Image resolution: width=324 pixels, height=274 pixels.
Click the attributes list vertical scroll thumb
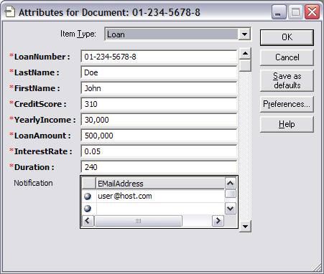[245, 65]
